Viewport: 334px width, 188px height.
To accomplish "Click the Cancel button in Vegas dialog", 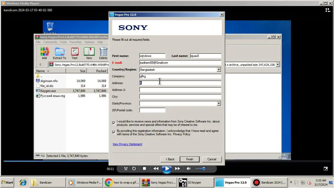I will tap(212, 159).
